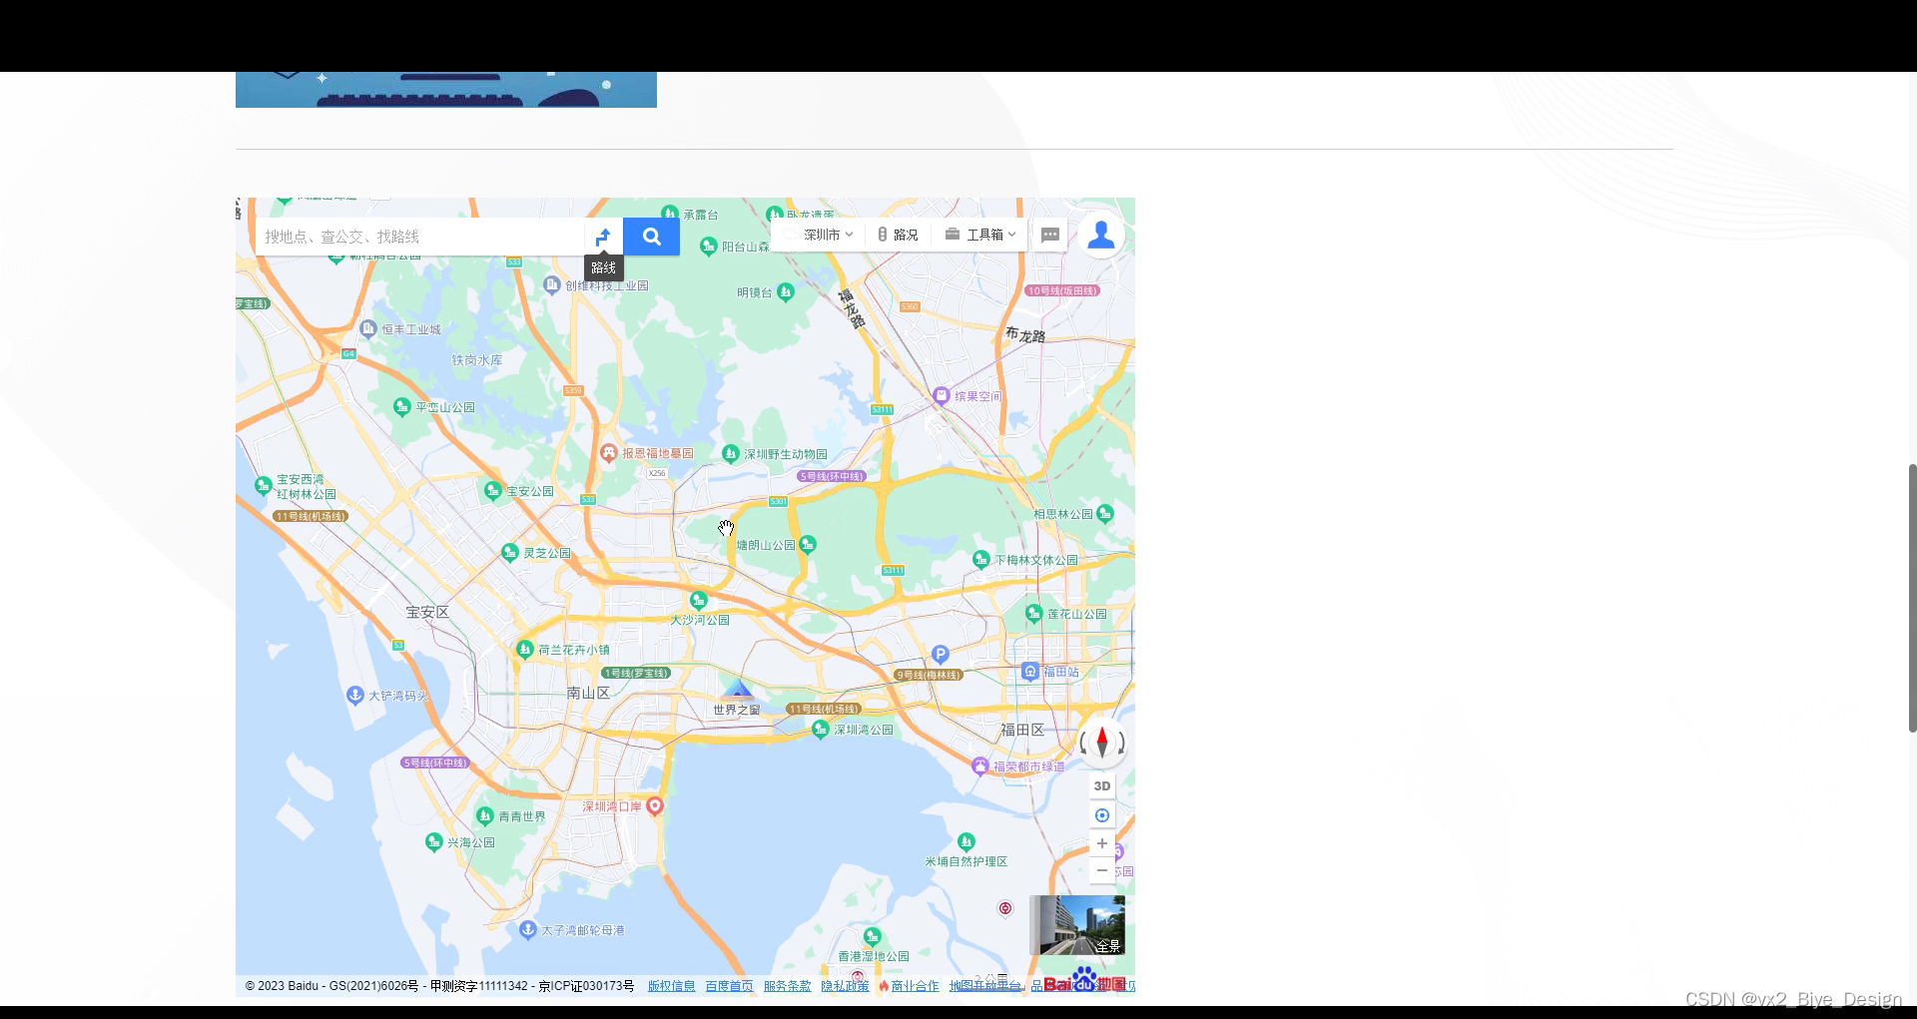
Task: Click the locate my position icon
Action: (x=1102, y=815)
